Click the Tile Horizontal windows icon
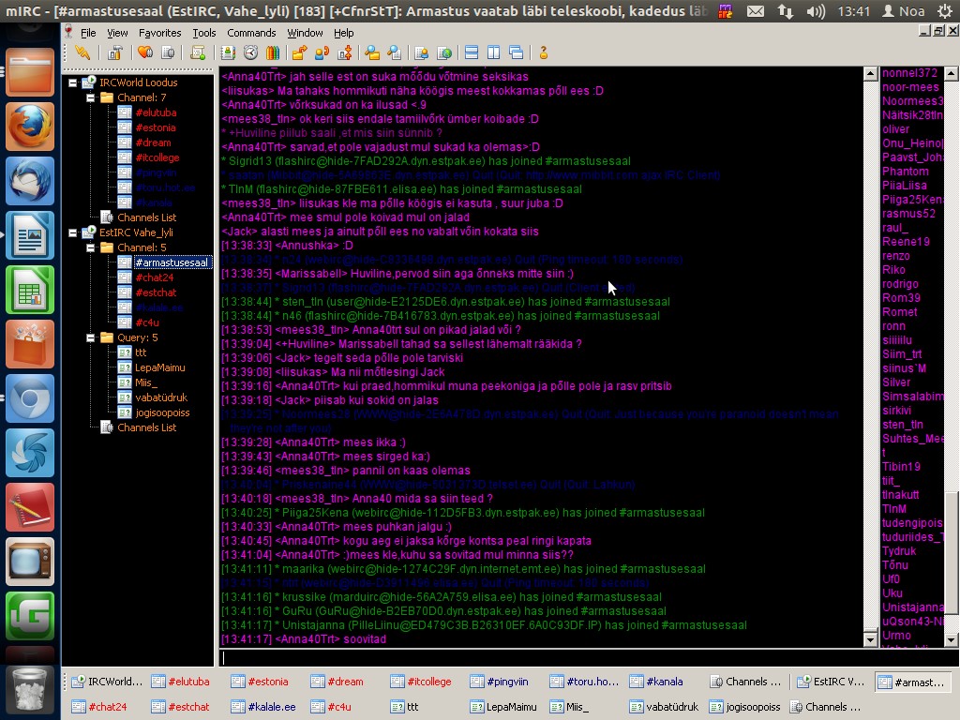The height and width of the screenshot is (720, 960). [472, 53]
